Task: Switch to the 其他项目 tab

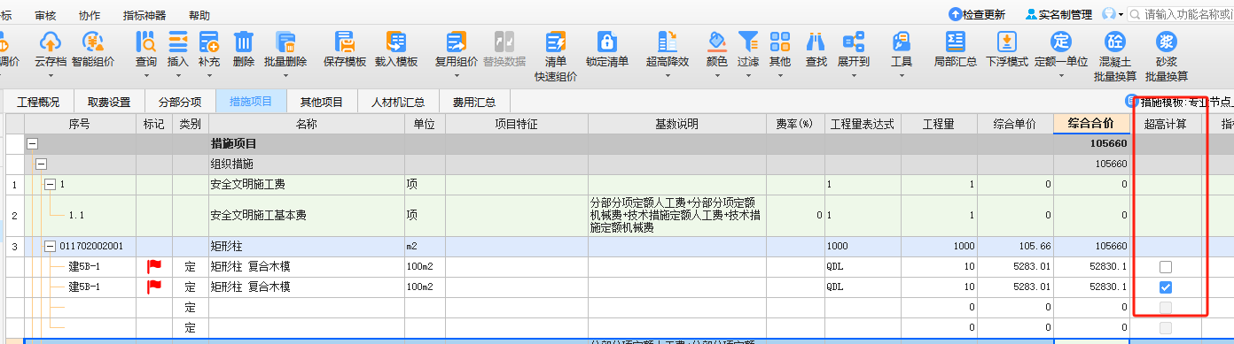Action: 322,102
